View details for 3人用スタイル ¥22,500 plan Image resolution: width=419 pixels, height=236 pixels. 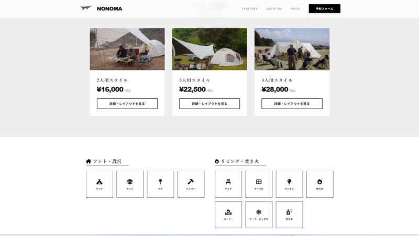210,103
